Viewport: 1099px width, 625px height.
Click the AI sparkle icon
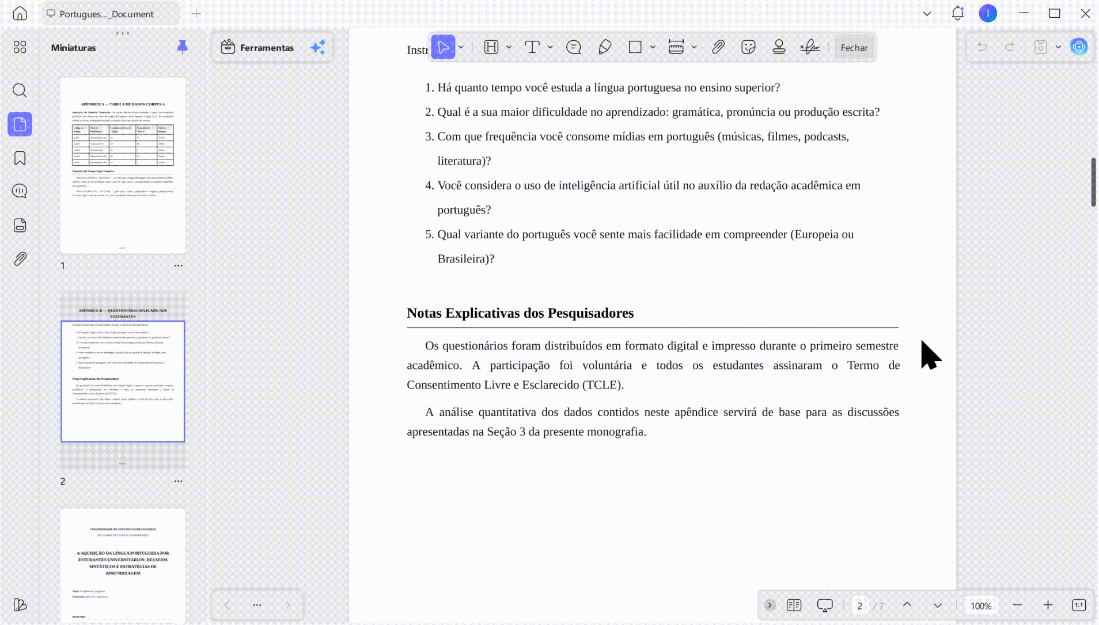[318, 47]
